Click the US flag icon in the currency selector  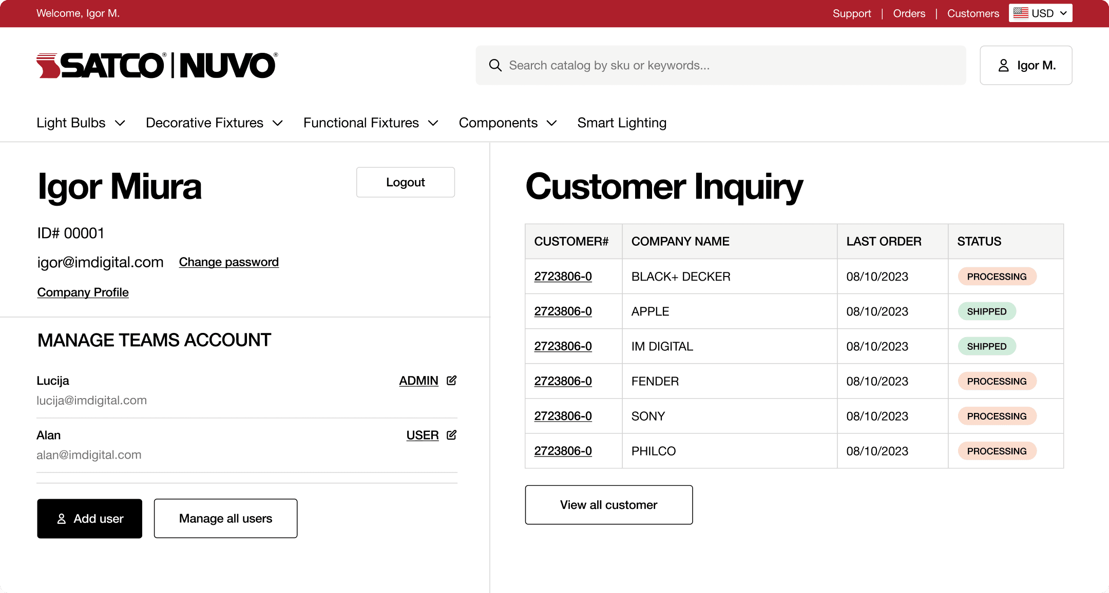point(1021,13)
